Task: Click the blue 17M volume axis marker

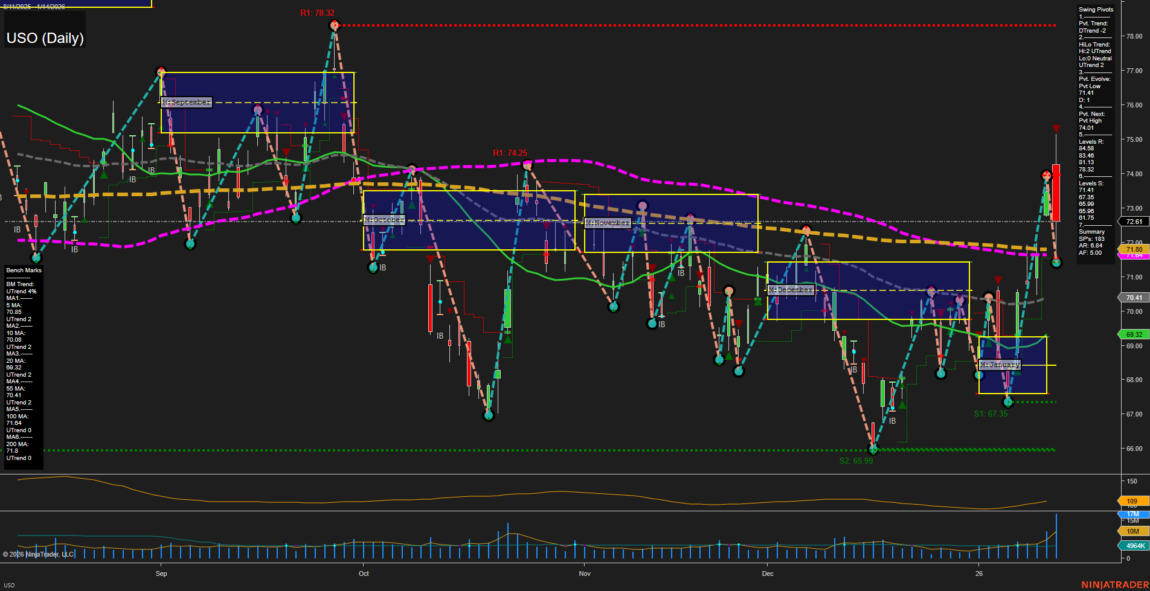Action: point(1132,514)
